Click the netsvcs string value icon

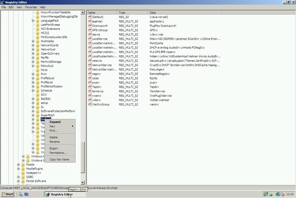(x=90, y=61)
